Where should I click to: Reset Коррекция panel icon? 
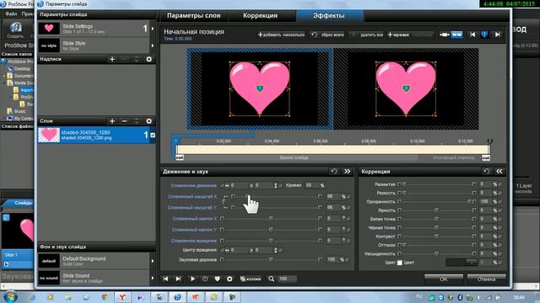click(x=486, y=172)
